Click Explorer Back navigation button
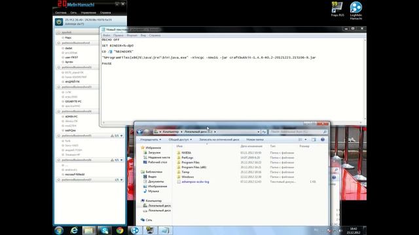 [x=139, y=132]
